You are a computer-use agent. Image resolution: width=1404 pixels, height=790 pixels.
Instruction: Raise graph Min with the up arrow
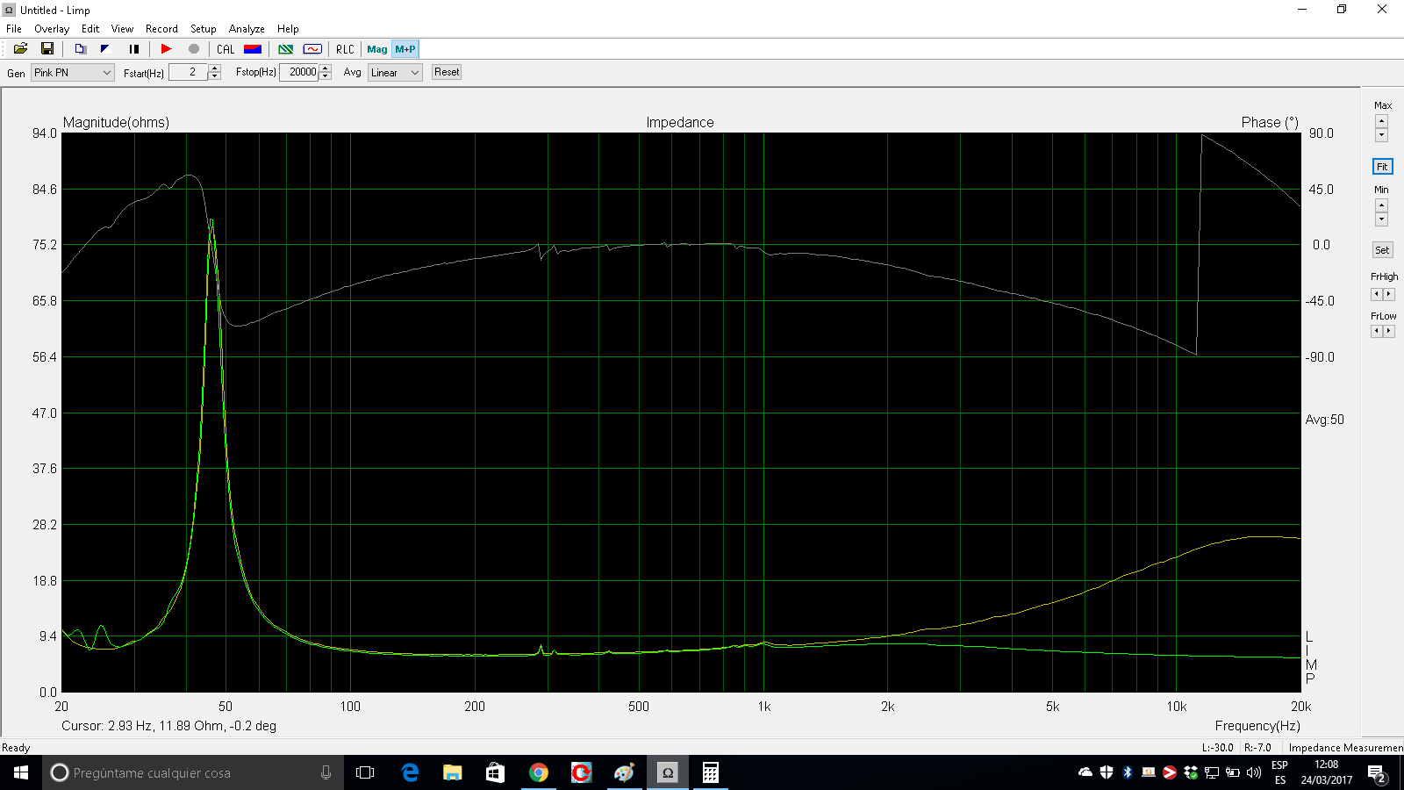[1382, 205]
